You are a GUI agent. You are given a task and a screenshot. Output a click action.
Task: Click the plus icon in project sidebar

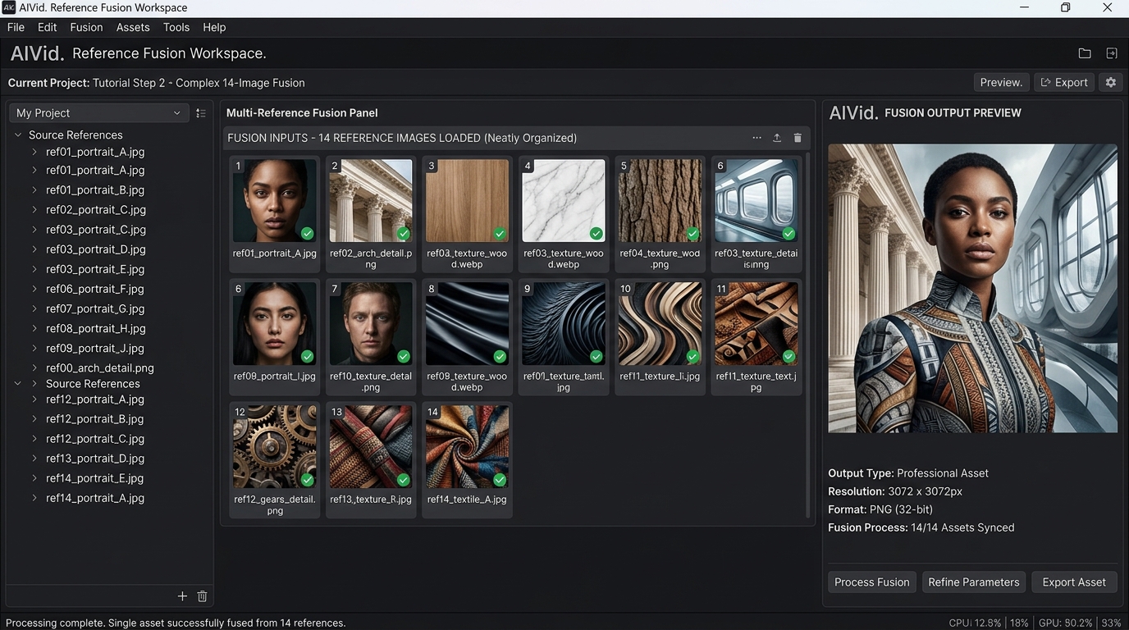click(x=182, y=596)
